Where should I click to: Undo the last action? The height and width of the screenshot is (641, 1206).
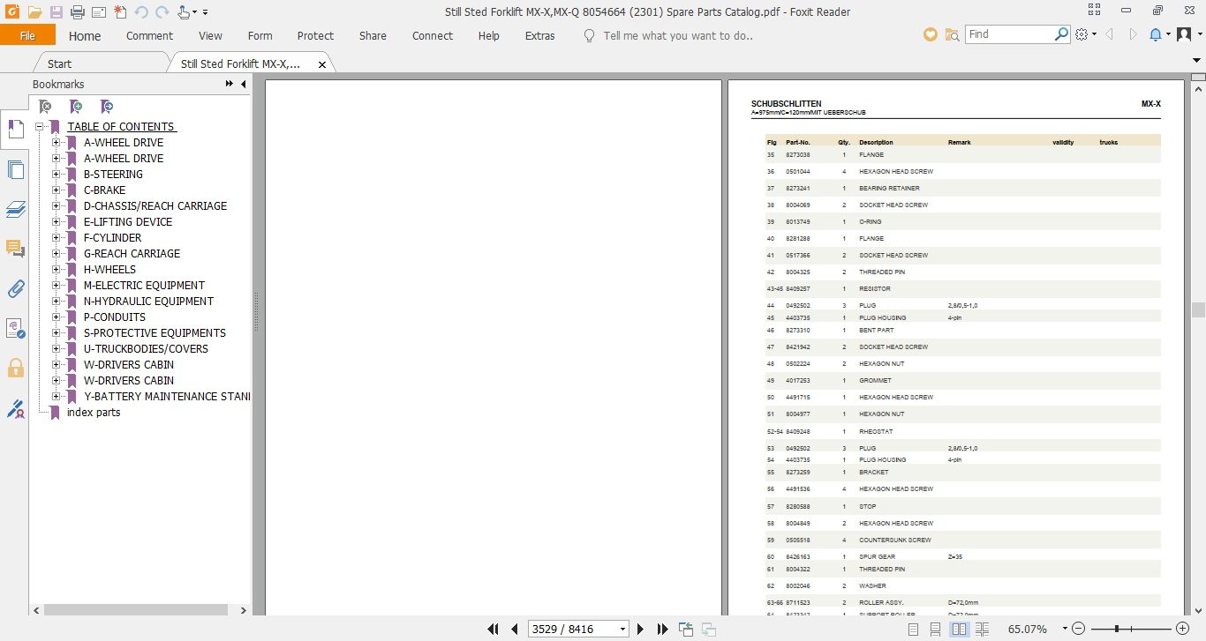pyautogui.click(x=141, y=12)
